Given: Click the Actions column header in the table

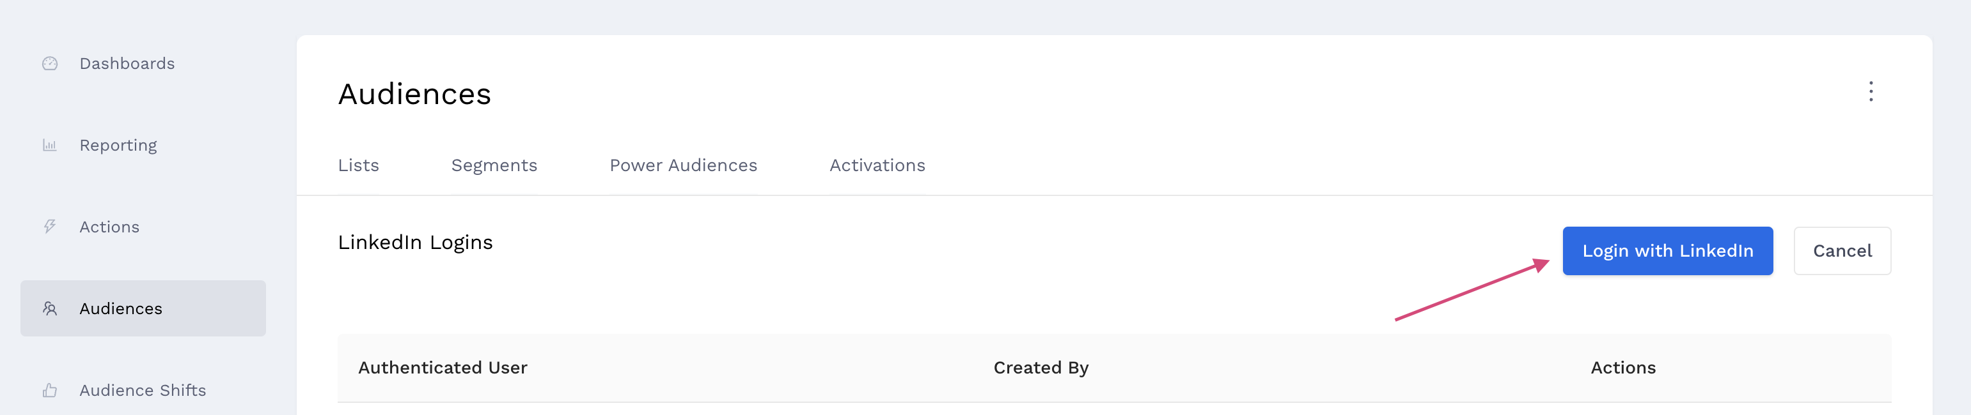Looking at the screenshot, I should click(1623, 368).
